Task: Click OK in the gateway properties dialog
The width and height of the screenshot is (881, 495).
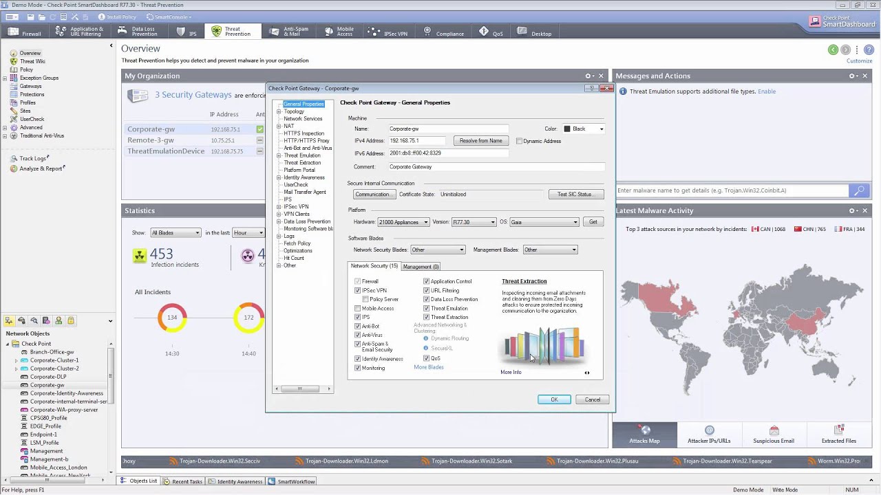Action: [554, 399]
